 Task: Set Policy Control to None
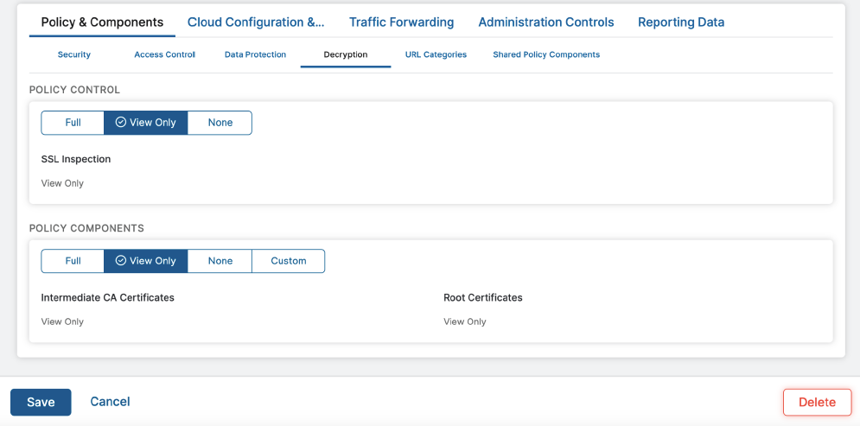[x=220, y=123]
